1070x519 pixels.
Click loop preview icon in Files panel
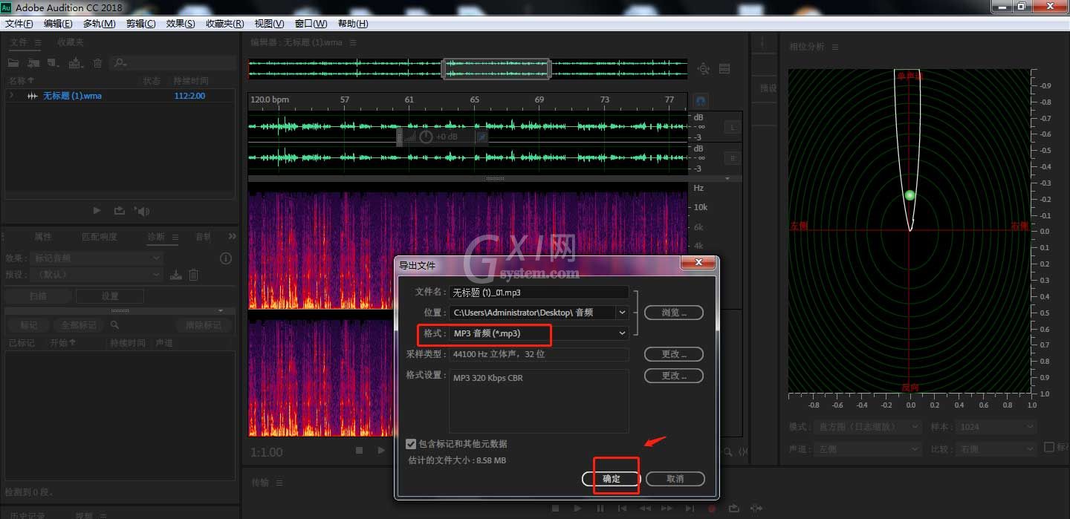pyautogui.click(x=119, y=211)
